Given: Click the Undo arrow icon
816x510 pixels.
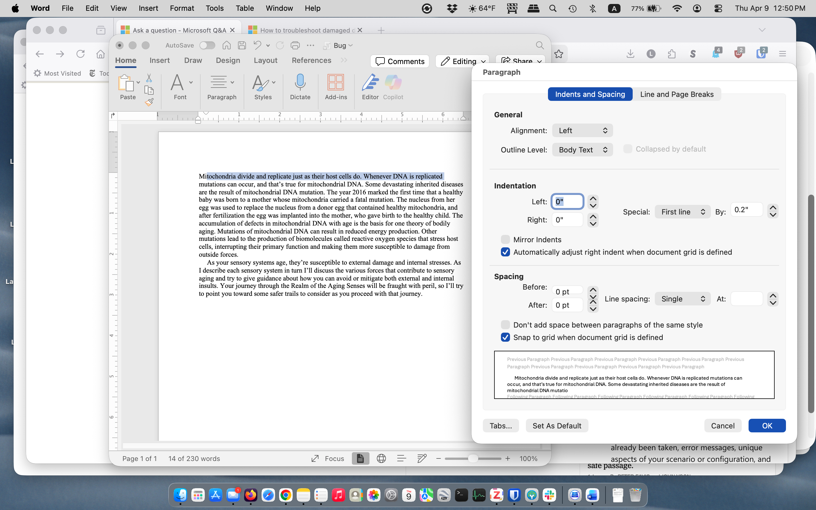Looking at the screenshot, I should (257, 45).
